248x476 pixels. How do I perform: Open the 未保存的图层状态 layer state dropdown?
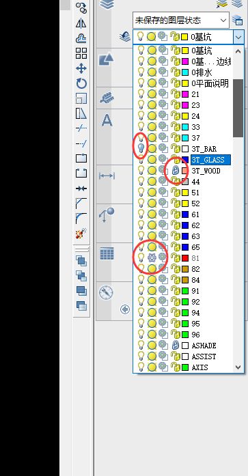pos(181,20)
